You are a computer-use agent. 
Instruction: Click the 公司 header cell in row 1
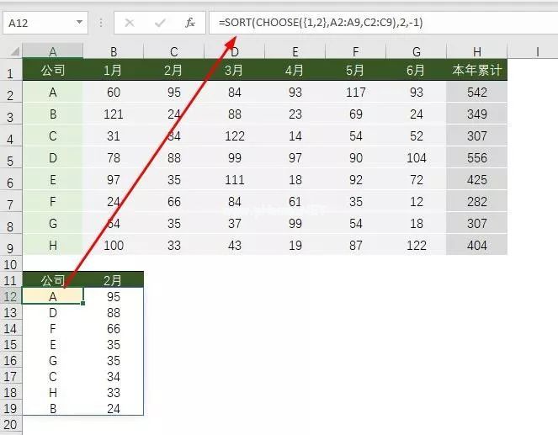[x=53, y=71]
